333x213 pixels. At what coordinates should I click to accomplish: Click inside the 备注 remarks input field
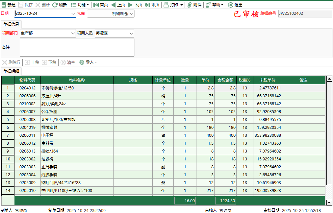[77, 47]
